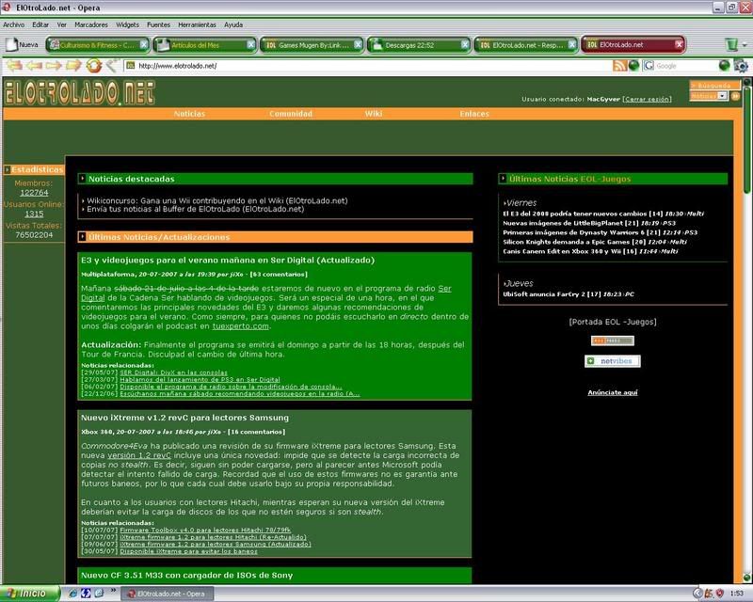This screenshot has width=753, height=602.
Task: Close the Artículos del Mes tab
Action: 250,44
